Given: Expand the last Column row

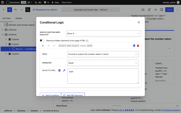Looking at the screenshot, I should coord(6,54).
